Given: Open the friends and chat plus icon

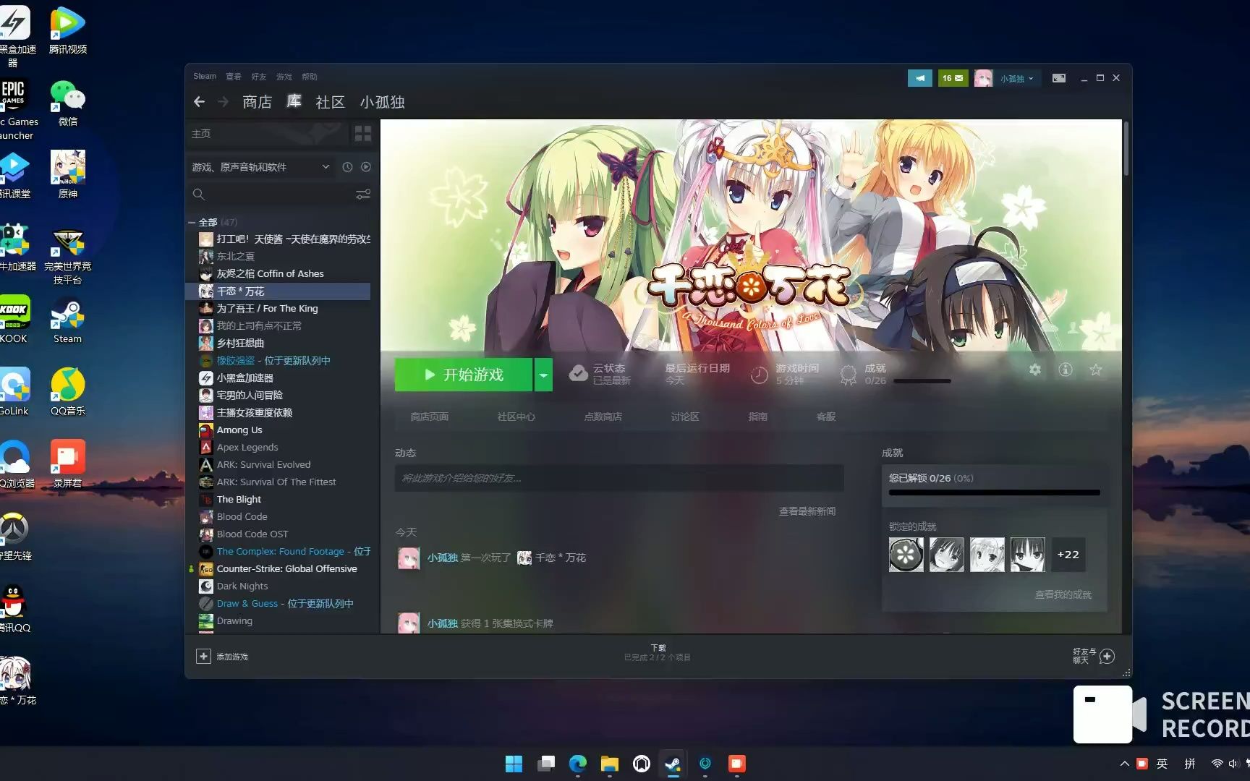Looking at the screenshot, I should click(x=1107, y=656).
